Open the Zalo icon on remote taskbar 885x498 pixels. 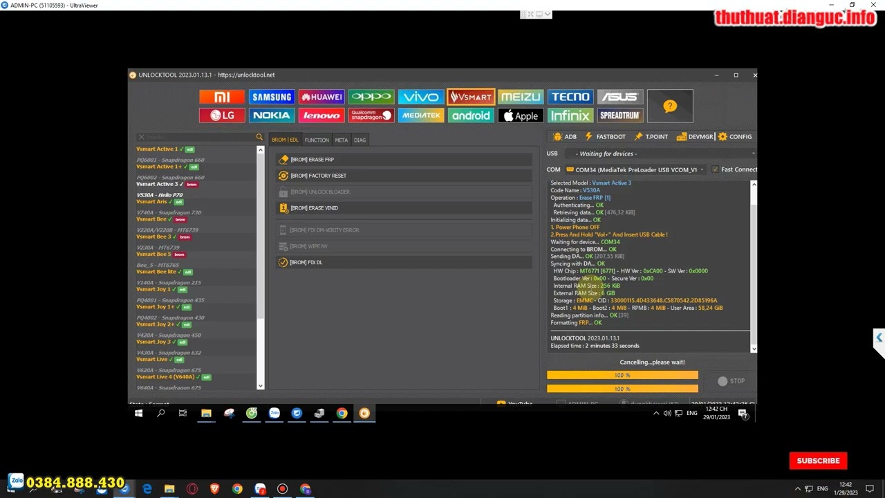pyautogui.click(x=274, y=414)
